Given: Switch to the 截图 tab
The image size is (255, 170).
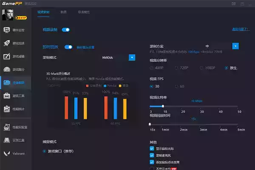Looking at the screenshot, I should point(63,12).
